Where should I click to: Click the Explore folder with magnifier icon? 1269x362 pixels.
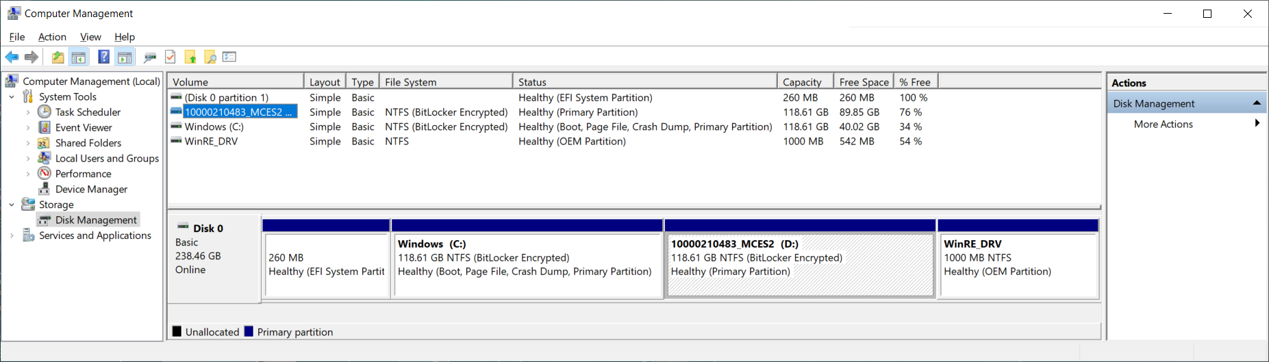pyautogui.click(x=210, y=57)
